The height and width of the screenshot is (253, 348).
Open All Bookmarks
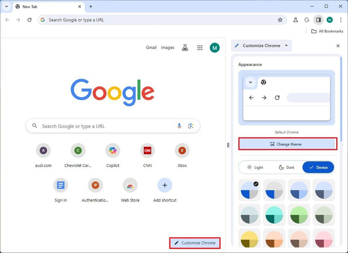pyautogui.click(x=326, y=31)
